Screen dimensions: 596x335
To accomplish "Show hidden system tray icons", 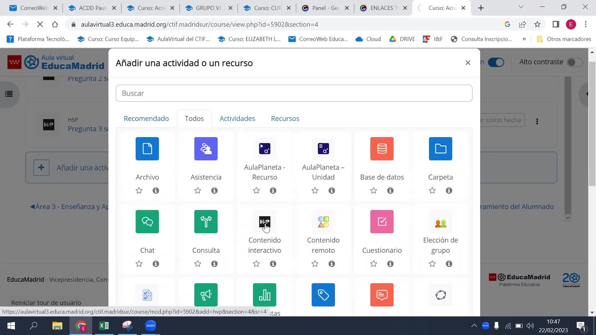I will (474, 326).
